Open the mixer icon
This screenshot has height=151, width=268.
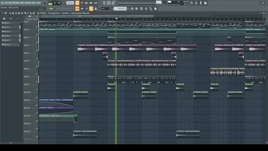pyautogui.click(x=146, y=9)
